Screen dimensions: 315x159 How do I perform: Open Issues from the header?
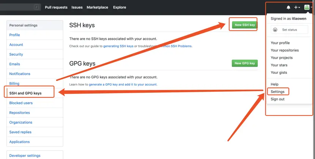[x=77, y=7]
